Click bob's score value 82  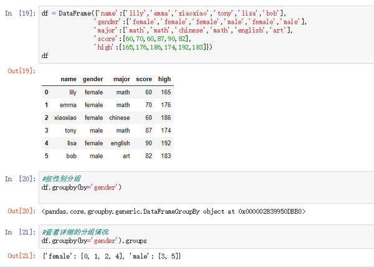(148, 156)
